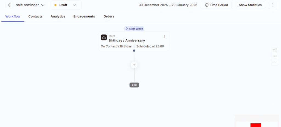Open the Engagements tab
Image resolution: width=281 pixels, height=127 pixels.
point(84,16)
